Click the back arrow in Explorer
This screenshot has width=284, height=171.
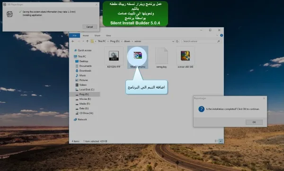[73, 41]
